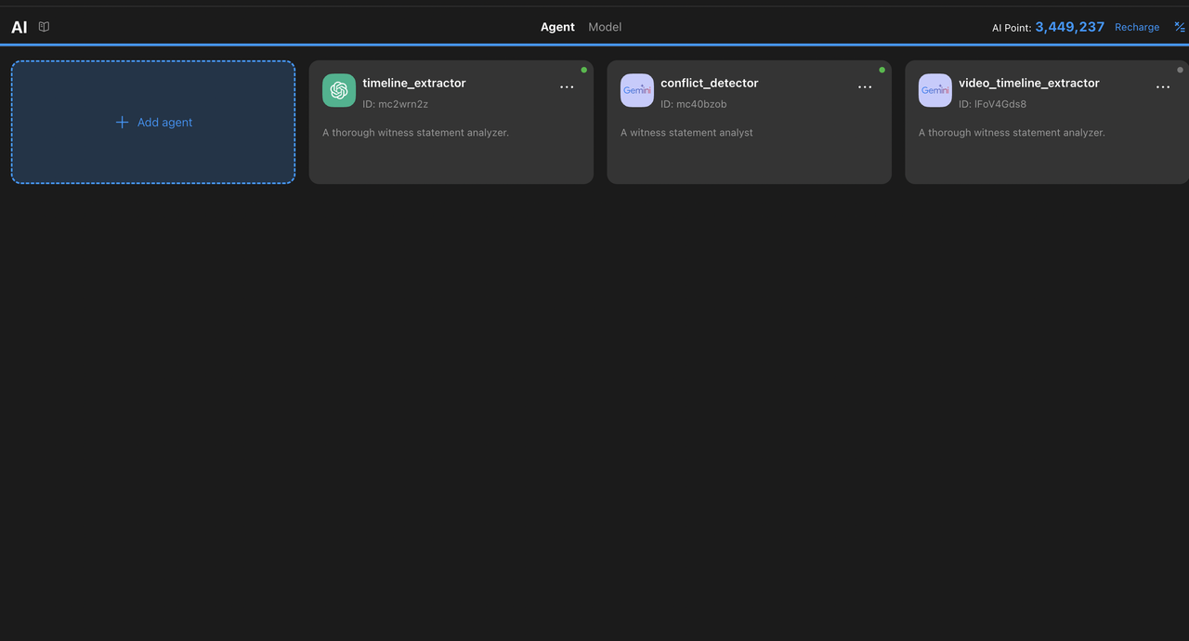Click the Add agent label
The image size is (1189, 641).
coord(164,123)
